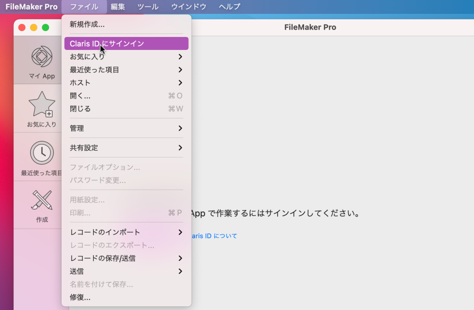Select the 作成 pencil icon in sidebar
The width and height of the screenshot is (474, 310).
pyautogui.click(x=42, y=203)
